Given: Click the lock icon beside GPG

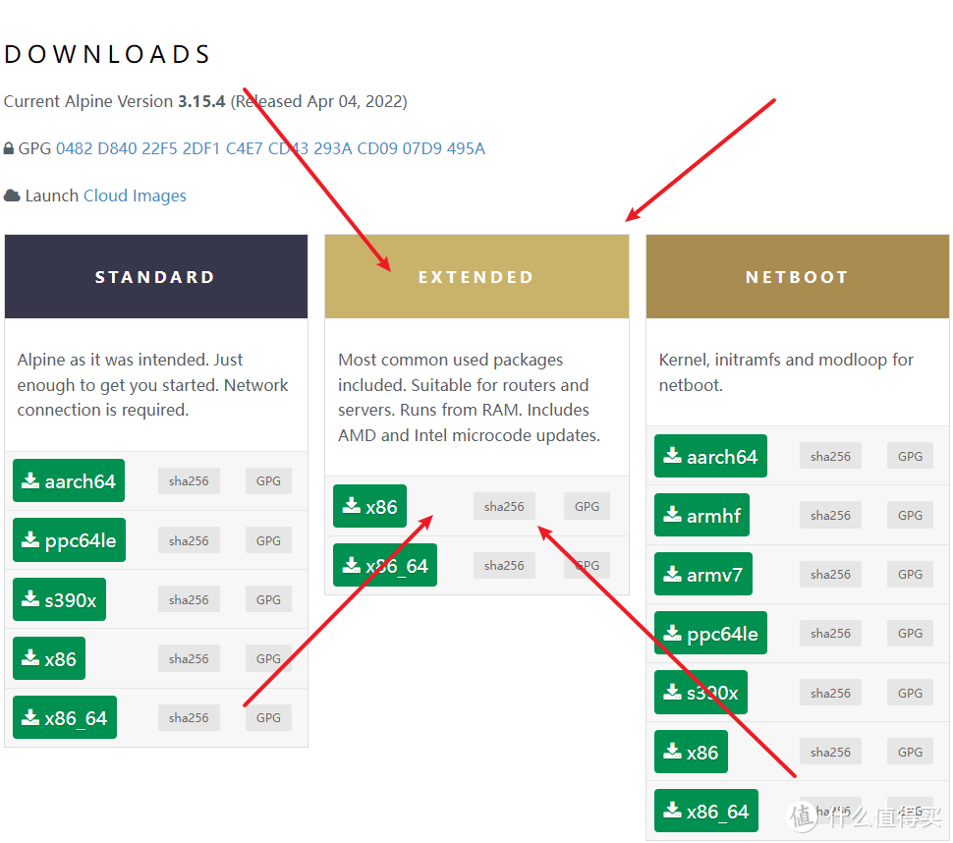Looking at the screenshot, I should (x=9, y=148).
